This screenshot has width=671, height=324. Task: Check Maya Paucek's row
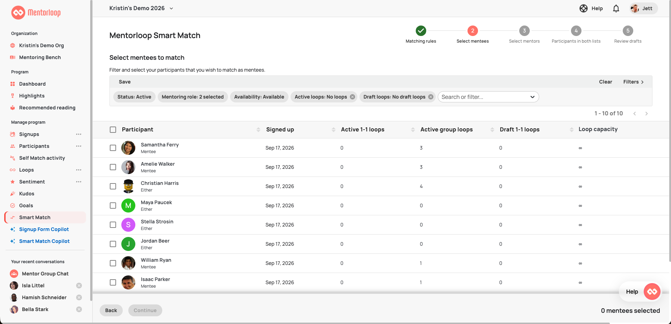click(113, 206)
